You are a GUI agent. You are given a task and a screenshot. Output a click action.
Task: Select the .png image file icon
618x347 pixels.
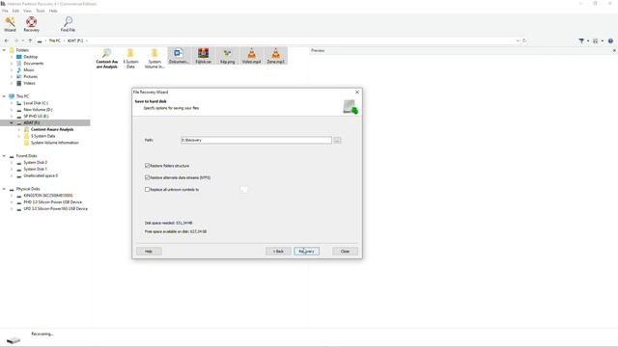(228, 56)
